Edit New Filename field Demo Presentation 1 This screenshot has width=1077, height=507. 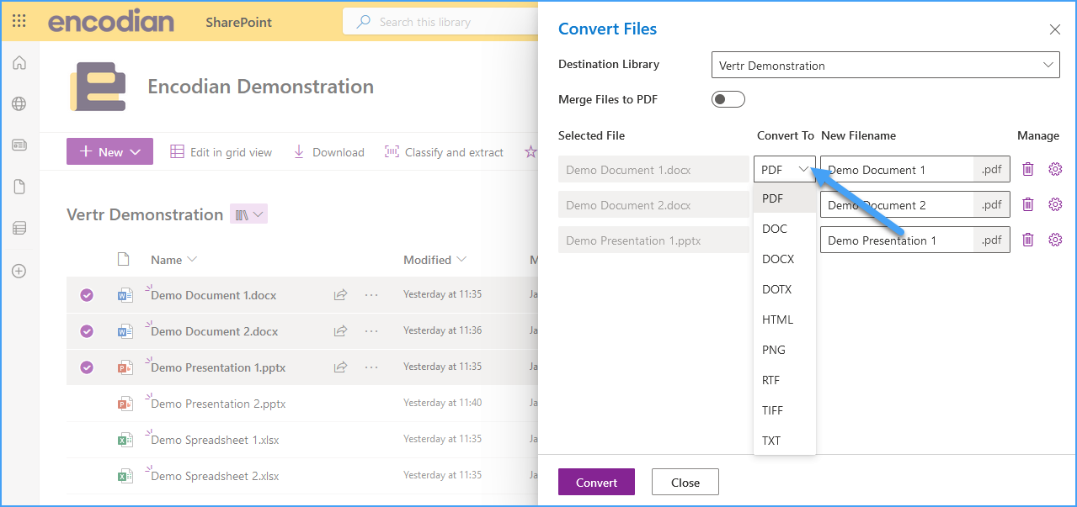[897, 240]
